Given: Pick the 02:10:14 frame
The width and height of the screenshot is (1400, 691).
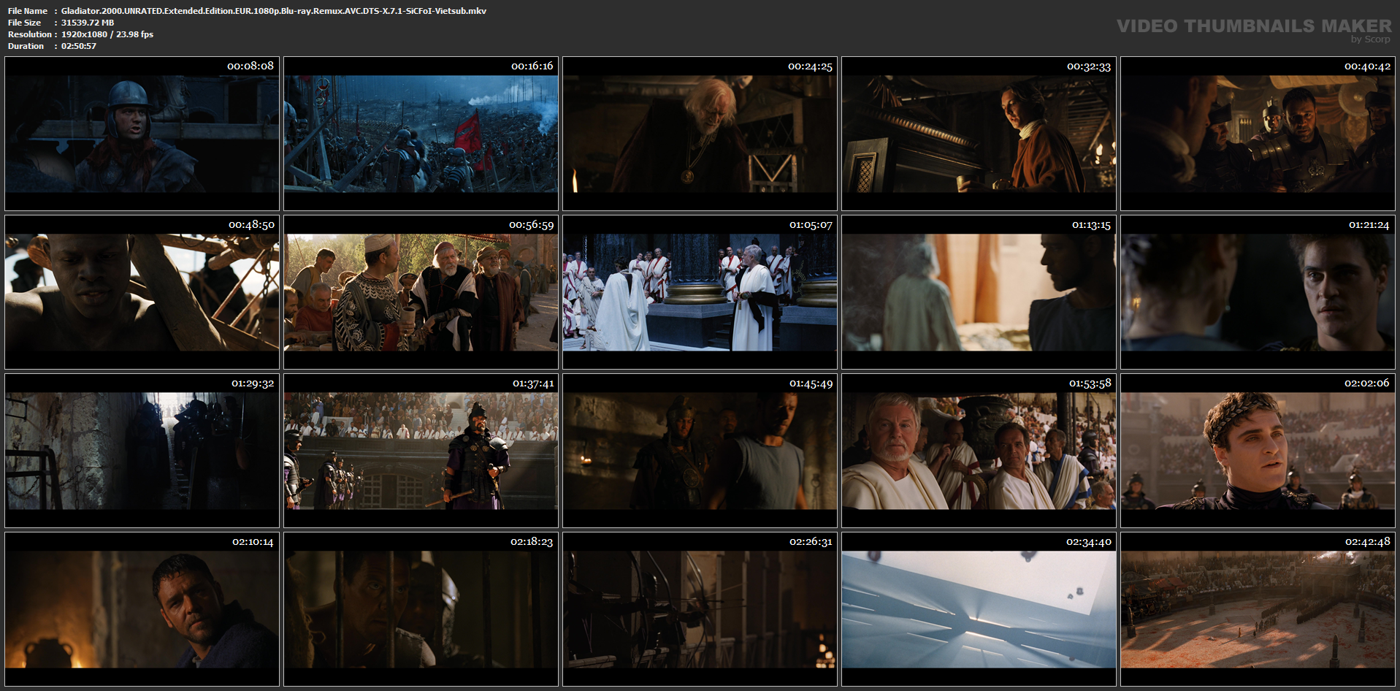Looking at the screenshot, I should tap(142, 609).
